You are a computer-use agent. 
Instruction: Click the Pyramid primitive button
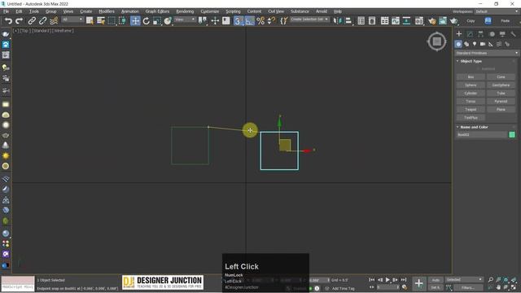(x=501, y=101)
